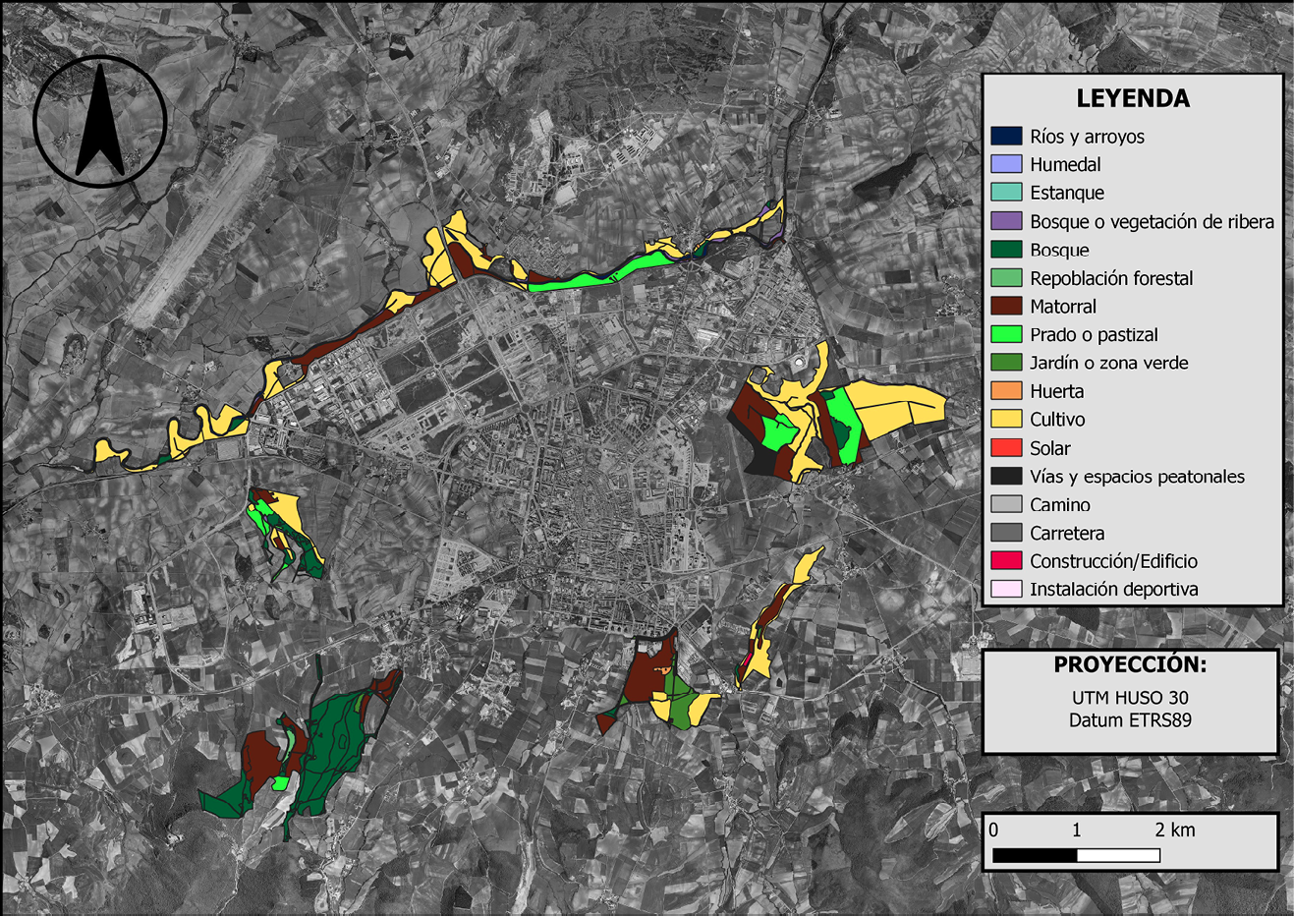Click the Construcción/Edificio swatch
The height and width of the screenshot is (917, 1294).
click(x=1006, y=561)
